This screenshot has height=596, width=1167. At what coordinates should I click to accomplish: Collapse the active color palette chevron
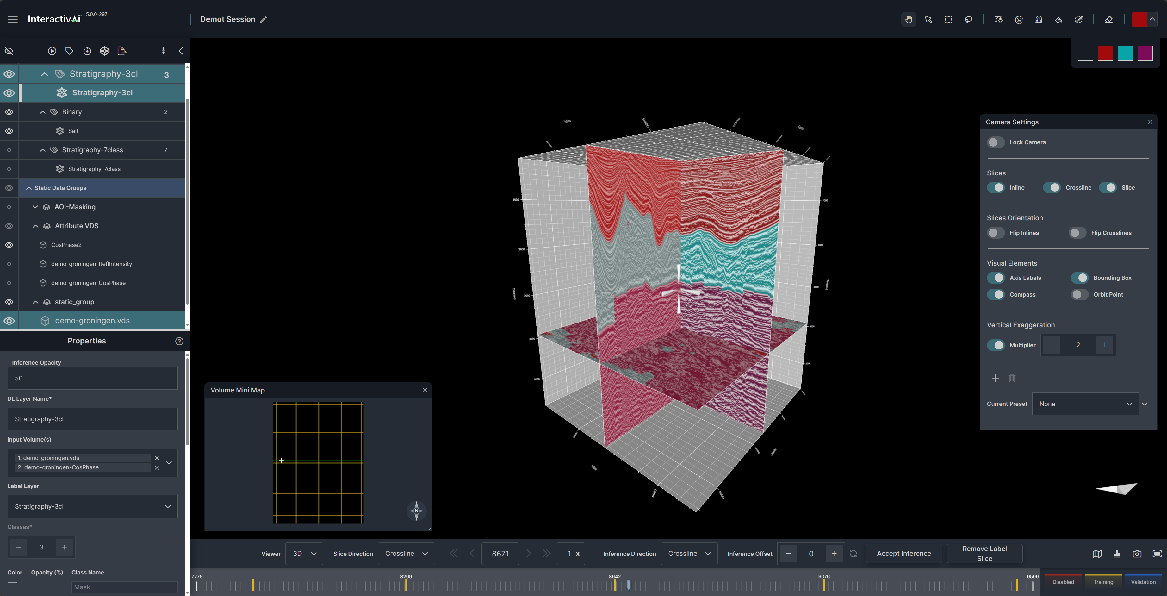[x=1152, y=20]
